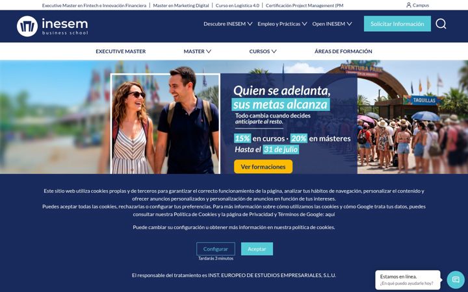Expand the CURSOS menu chevron

tap(274, 51)
